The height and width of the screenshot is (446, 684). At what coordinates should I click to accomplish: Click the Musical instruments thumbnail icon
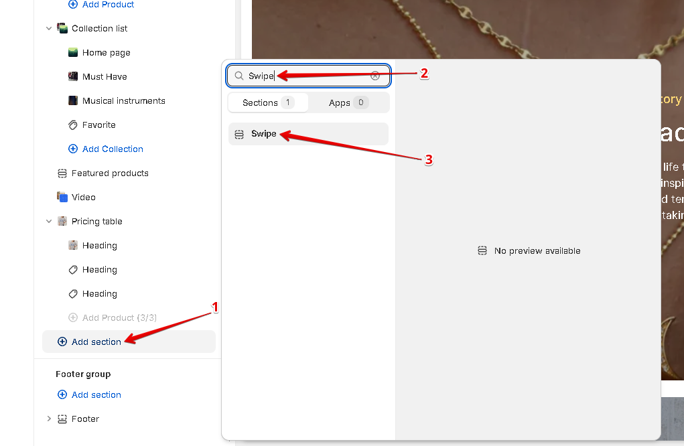click(x=73, y=100)
